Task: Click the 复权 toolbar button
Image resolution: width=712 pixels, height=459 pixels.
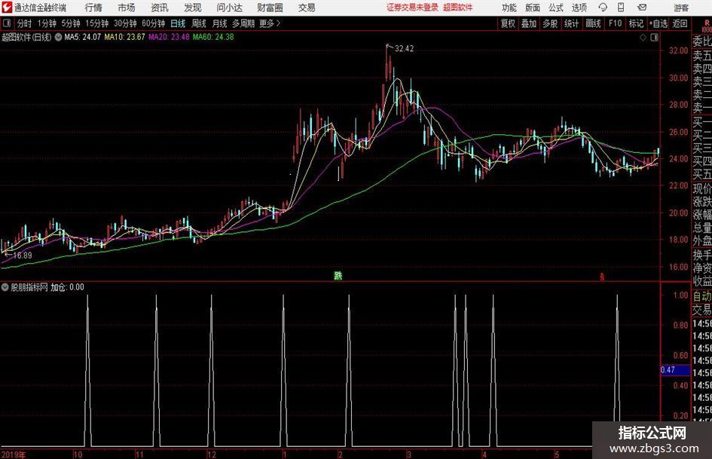Action: (508, 23)
